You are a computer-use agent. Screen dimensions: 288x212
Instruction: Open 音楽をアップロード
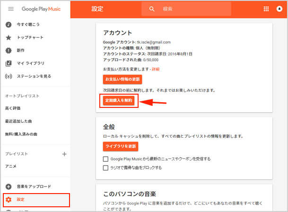tap(34, 186)
